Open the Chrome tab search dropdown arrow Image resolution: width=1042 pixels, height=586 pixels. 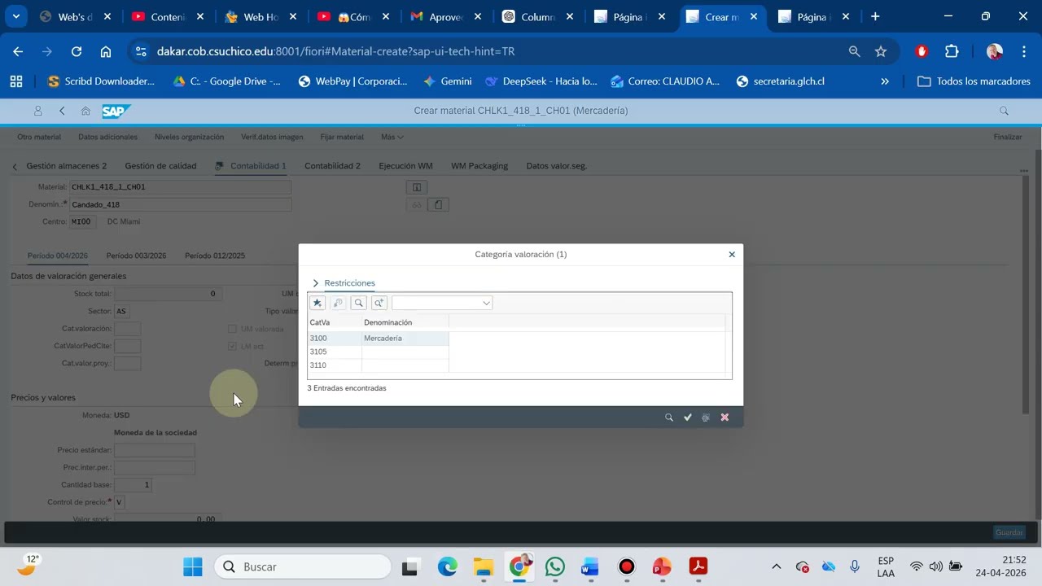tap(15, 16)
